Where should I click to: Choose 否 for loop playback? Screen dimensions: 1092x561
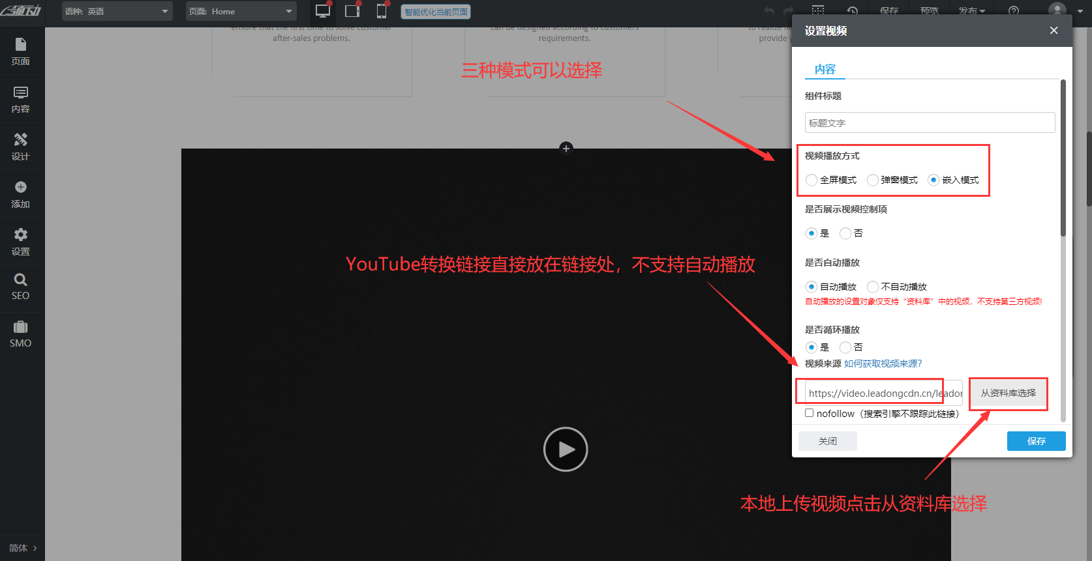(845, 347)
